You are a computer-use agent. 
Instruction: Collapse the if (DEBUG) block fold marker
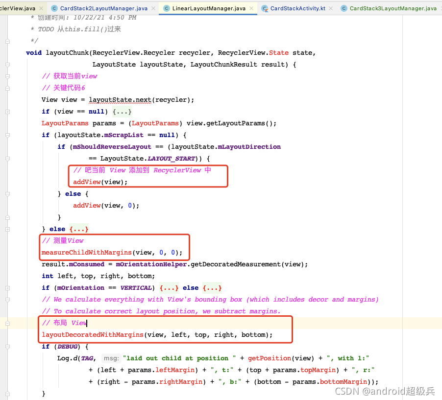point(8,347)
